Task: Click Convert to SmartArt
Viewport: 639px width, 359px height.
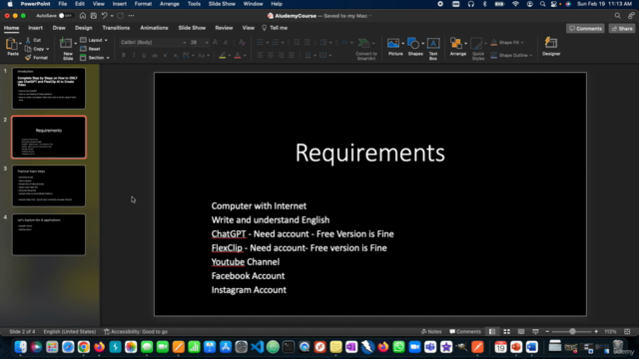Action: 366,49
